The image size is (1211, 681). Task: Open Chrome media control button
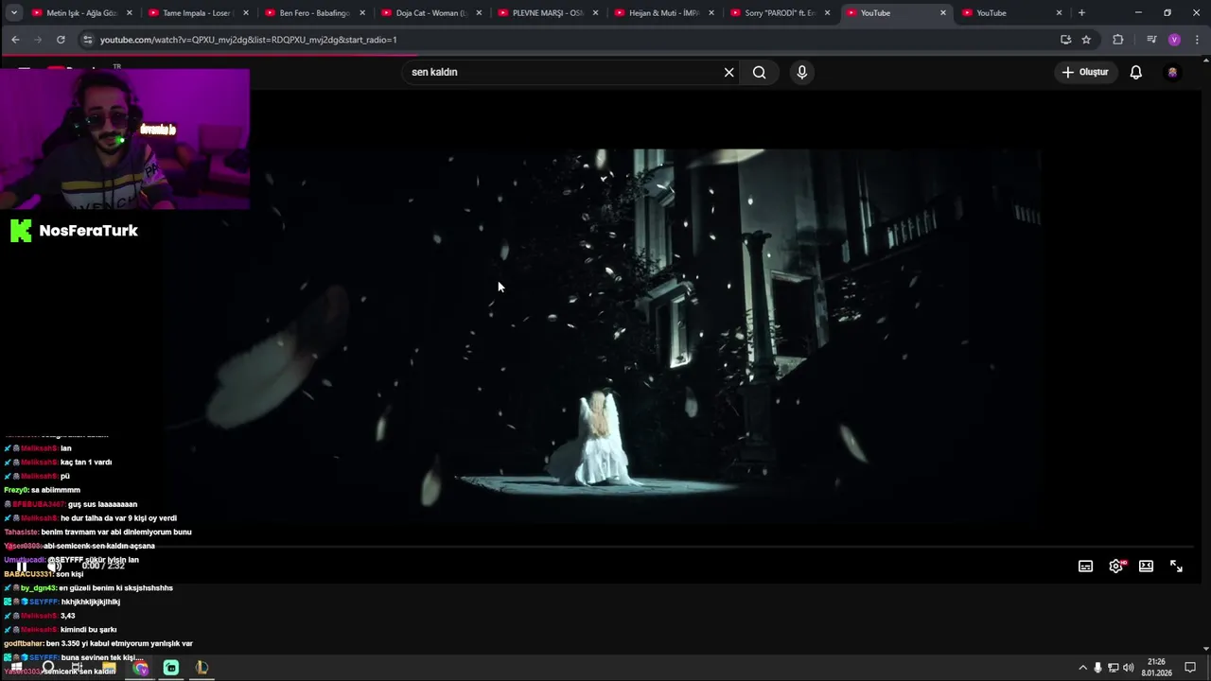click(1151, 40)
